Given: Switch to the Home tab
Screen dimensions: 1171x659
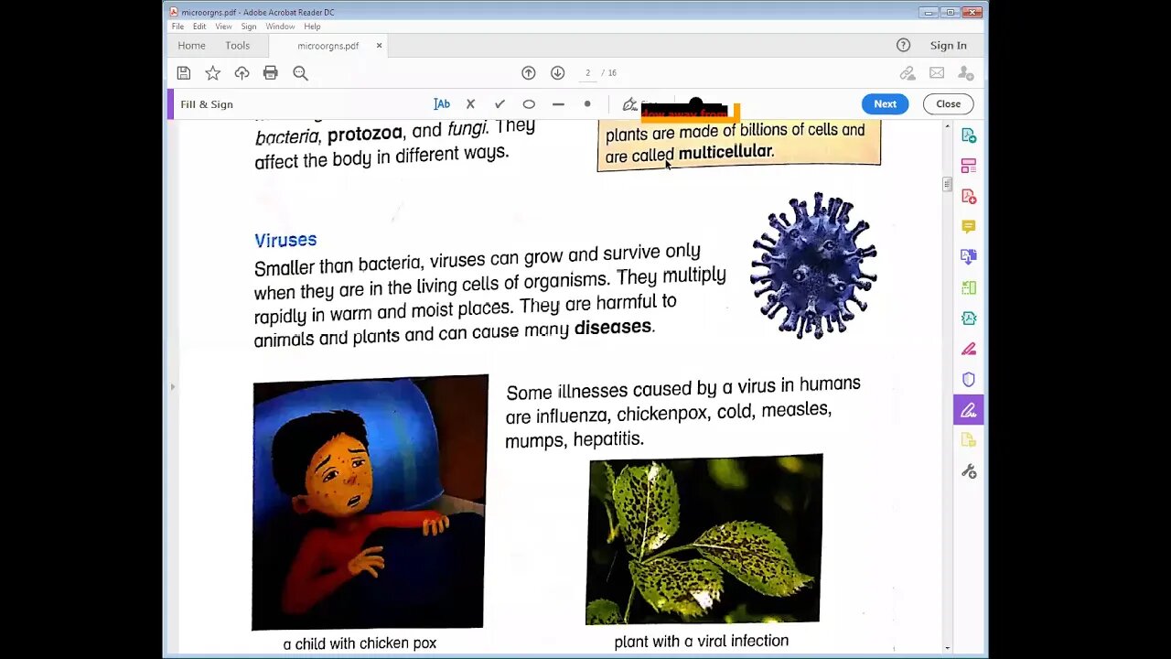Looking at the screenshot, I should [192, 46].
